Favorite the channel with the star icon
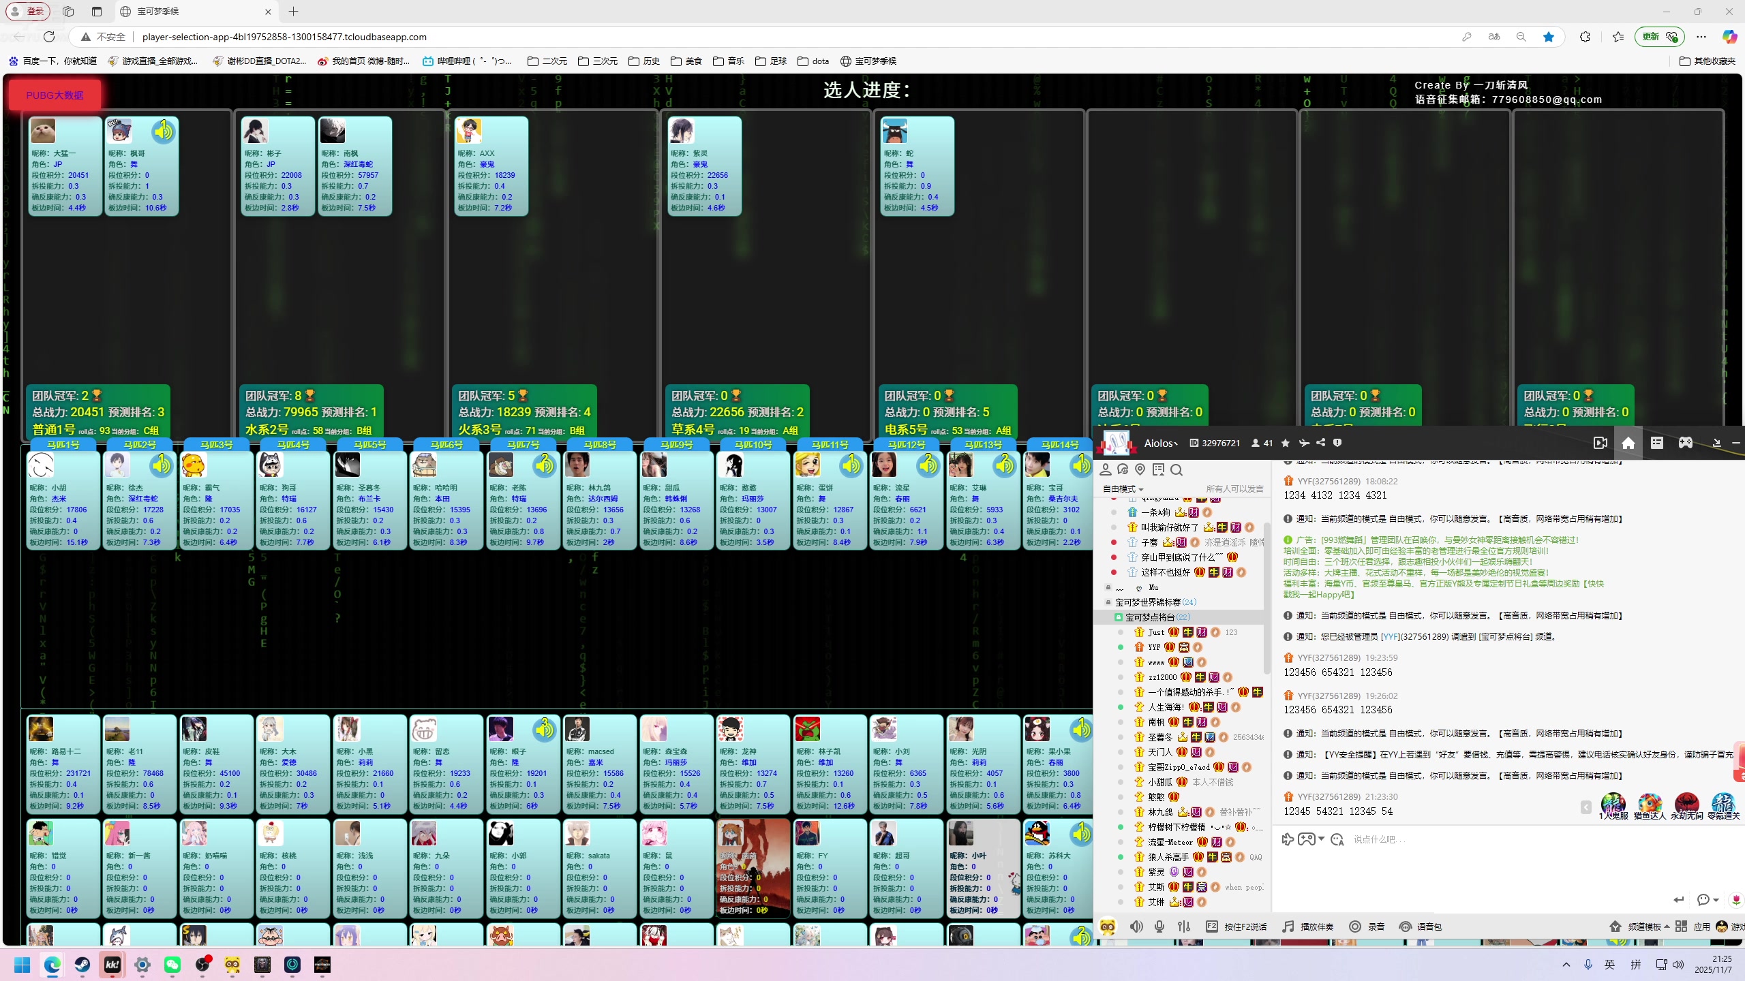 pos(1286,443)
